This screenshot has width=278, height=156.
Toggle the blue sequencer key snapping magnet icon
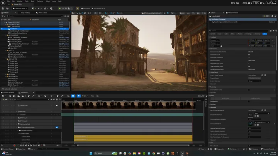pos(73,96)
